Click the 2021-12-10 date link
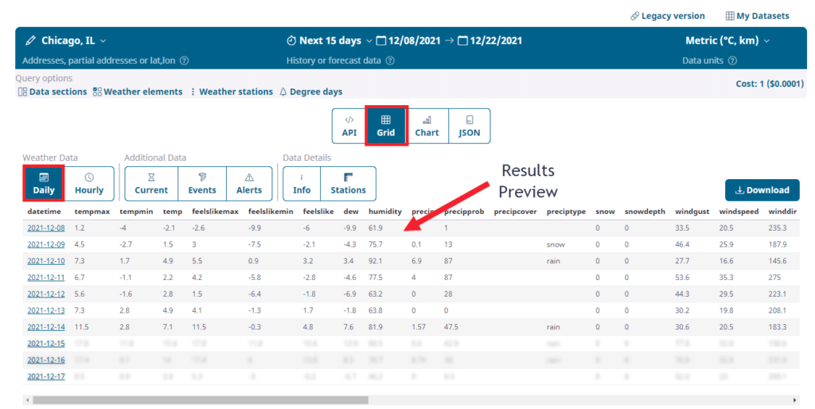The width and height of the screenshot is (815, 409). point(46,260)
